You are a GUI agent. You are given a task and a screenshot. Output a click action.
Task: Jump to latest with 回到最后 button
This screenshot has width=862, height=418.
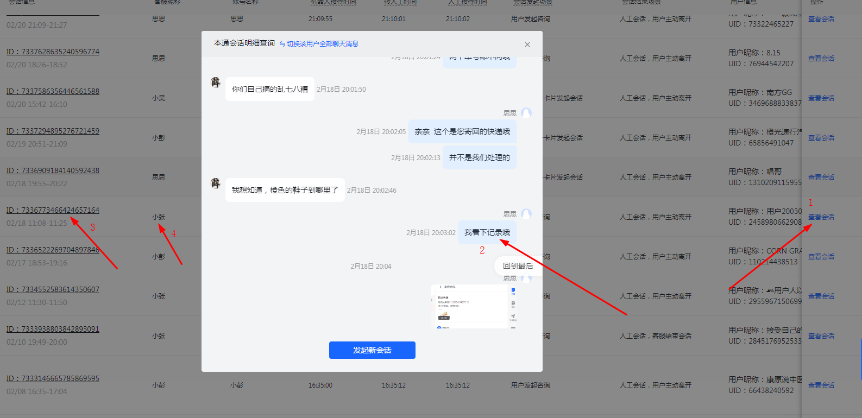click(518, 266)
